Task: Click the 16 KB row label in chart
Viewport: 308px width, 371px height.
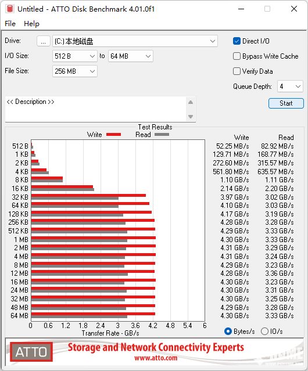Action: coord(20,189)
